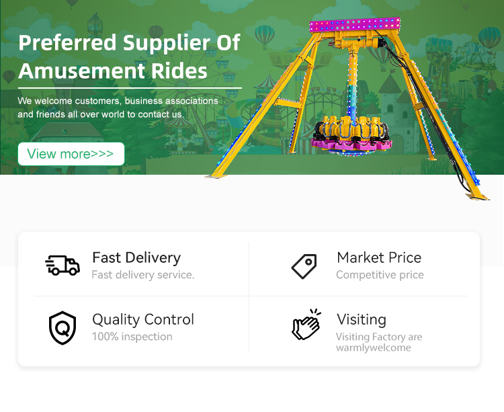Image resolution: width=504 pixels, height=412 pixels.
Task: Click the delivery truck icon
Action: (x=62, y=265)
